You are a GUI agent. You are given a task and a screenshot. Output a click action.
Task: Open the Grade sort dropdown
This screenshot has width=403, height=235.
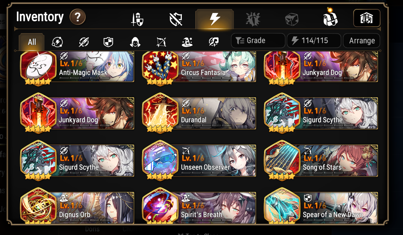click(258, 41)
